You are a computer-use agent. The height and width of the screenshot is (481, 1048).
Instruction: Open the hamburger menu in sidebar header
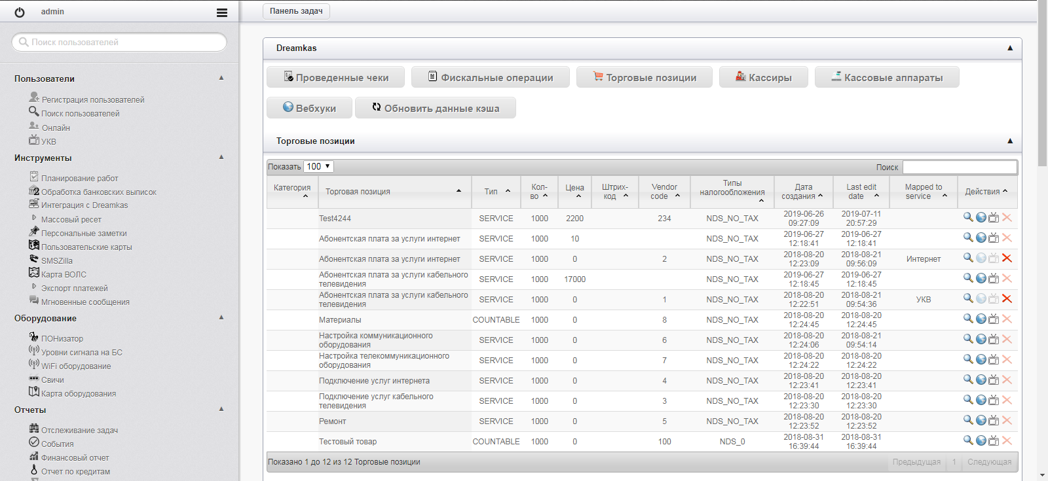(222, 12)
